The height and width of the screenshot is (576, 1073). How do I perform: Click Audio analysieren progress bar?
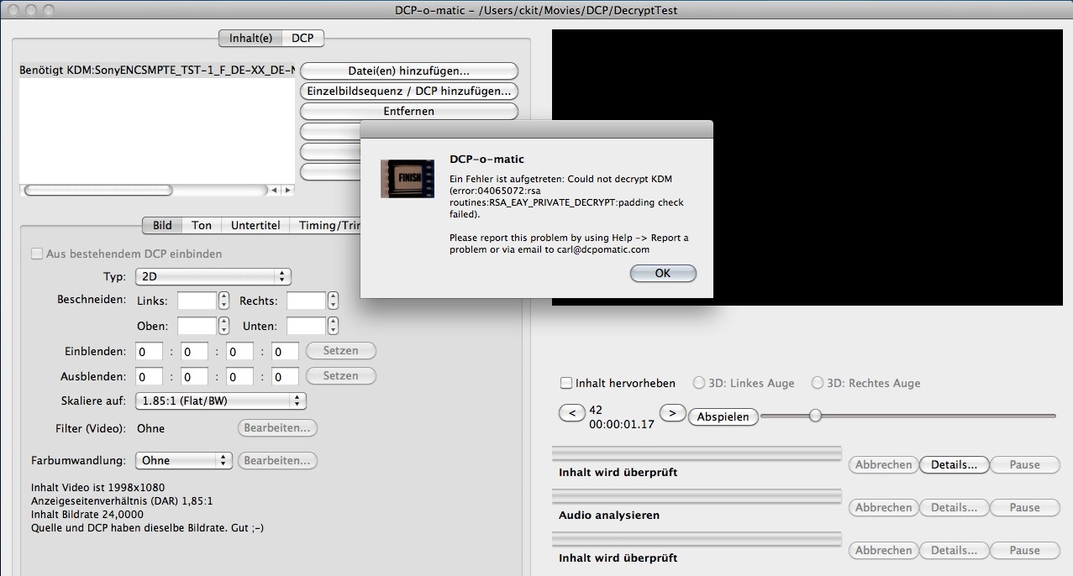pos(697,497)
